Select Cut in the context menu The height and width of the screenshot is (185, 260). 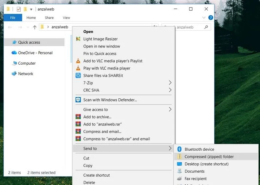pos(123,158)
